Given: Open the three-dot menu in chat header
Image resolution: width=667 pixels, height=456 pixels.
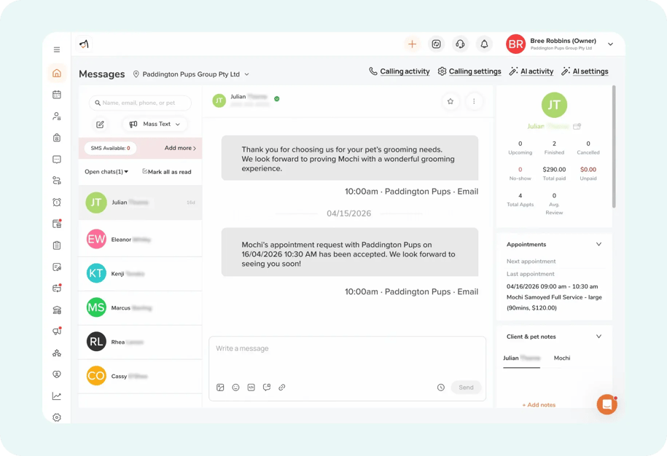Looking at the screenshot, I should pyautogui.click(x=474, y=101).
